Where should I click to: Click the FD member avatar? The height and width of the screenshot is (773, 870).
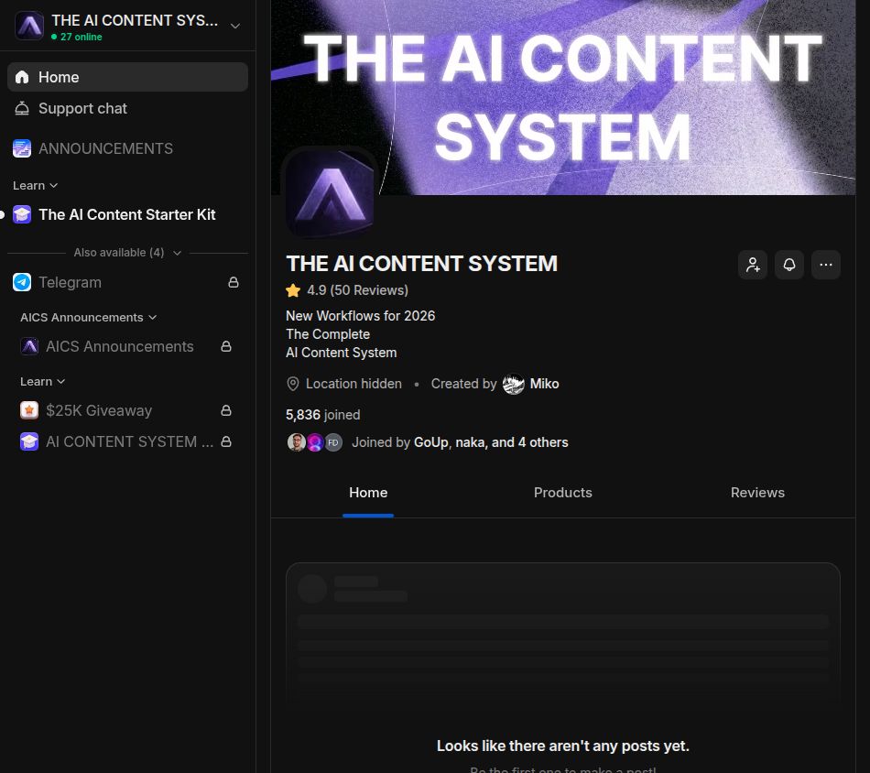click(333, 442)
